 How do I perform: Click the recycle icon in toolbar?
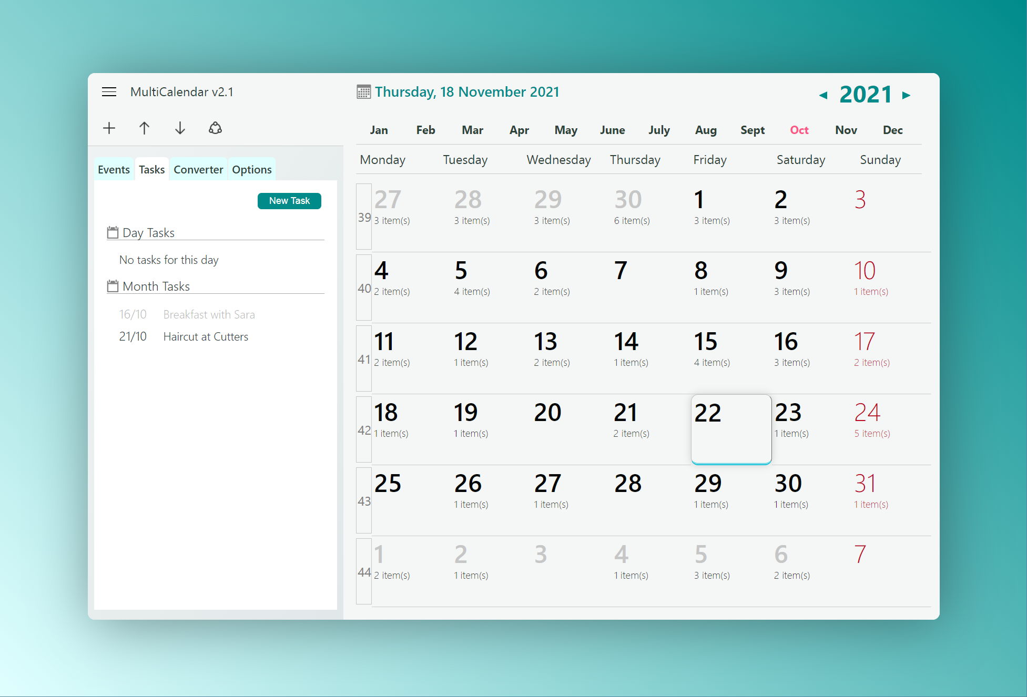point(215,128)
